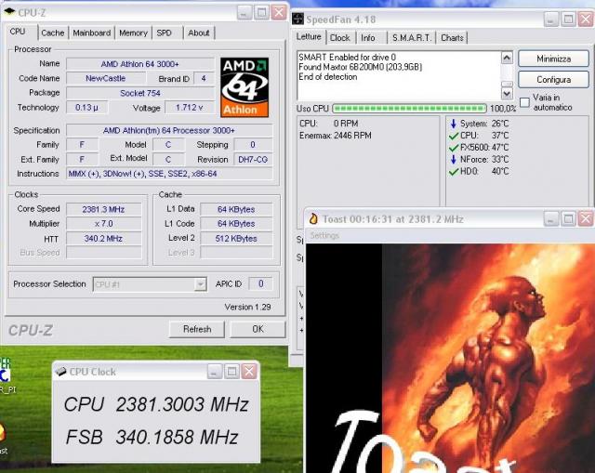
Task: Open the Memory tab in CPU-Z
Action: [133, 33]
